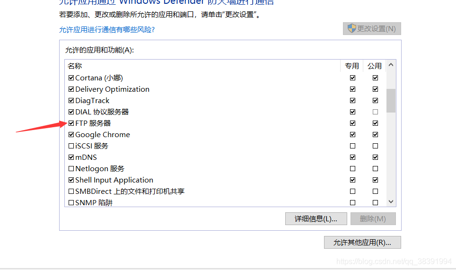
Task: Toggle the Google Chrome name checkbox
Action: click(71, 135)
